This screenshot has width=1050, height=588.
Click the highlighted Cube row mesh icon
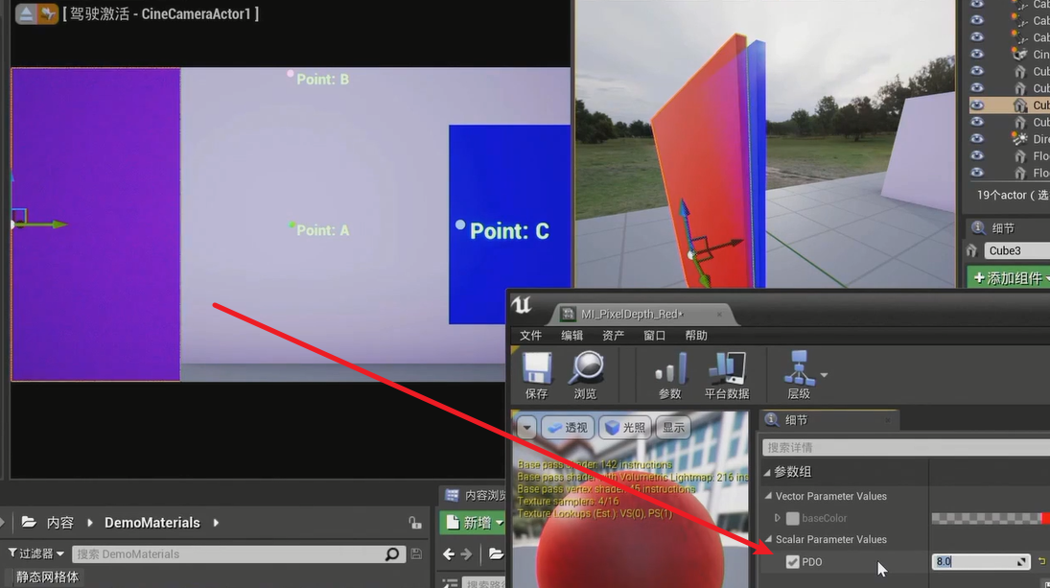(x=1019, y=106)
